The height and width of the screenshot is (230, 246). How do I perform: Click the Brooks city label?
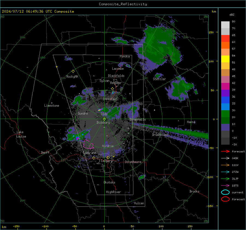click(x=194, y=191)
